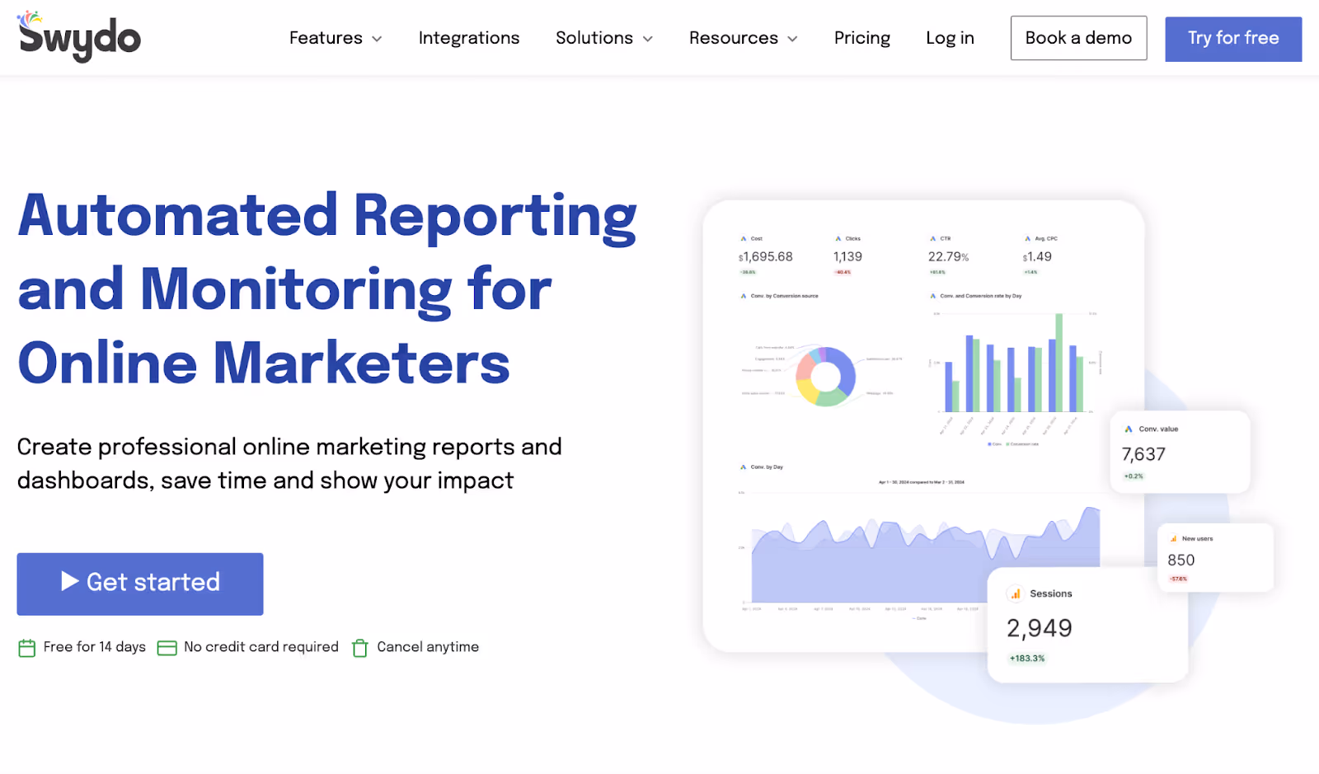This screenshot has height=774, width=1319.
Task: Click the Google Ads icon beside Avg. CPC
Action: (1028, 239)
